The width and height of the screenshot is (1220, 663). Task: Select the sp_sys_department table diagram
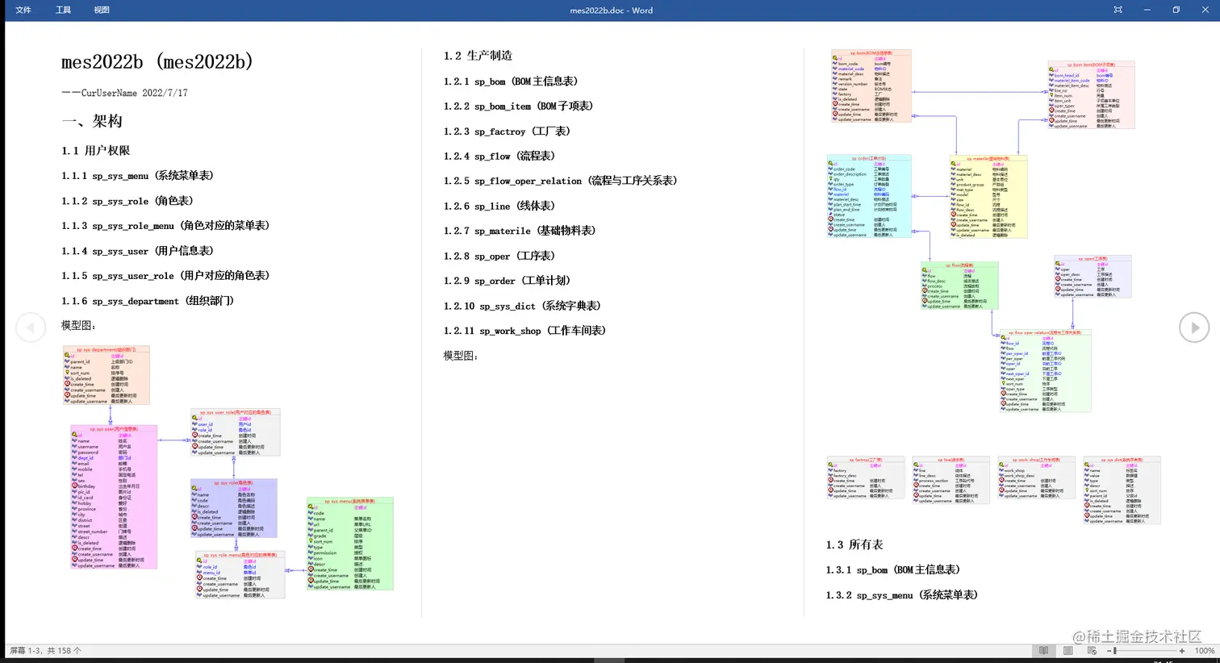coord(107,376)
